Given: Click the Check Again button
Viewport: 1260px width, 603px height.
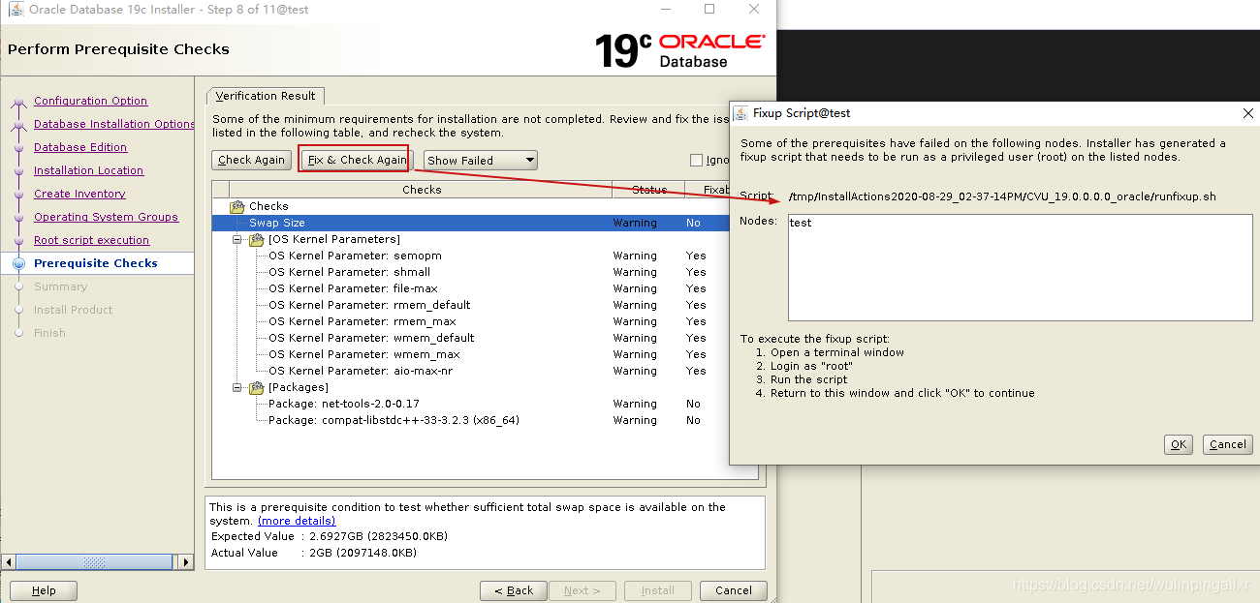Looking at the screenshot, I should [251, 161].
